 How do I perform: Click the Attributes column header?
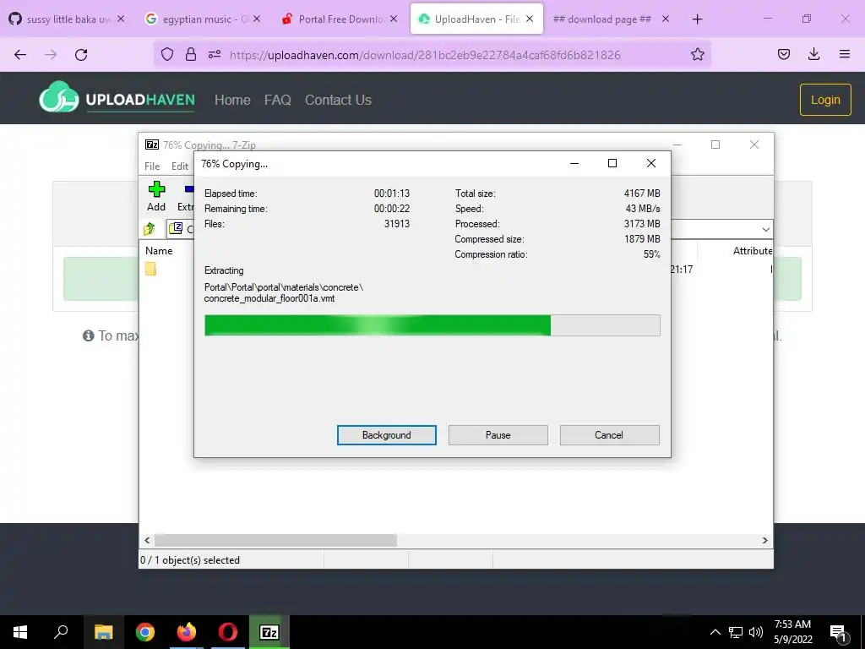(x=752, y=250)
